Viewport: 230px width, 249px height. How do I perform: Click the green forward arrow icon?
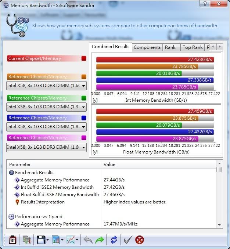(x=100, y=240)
